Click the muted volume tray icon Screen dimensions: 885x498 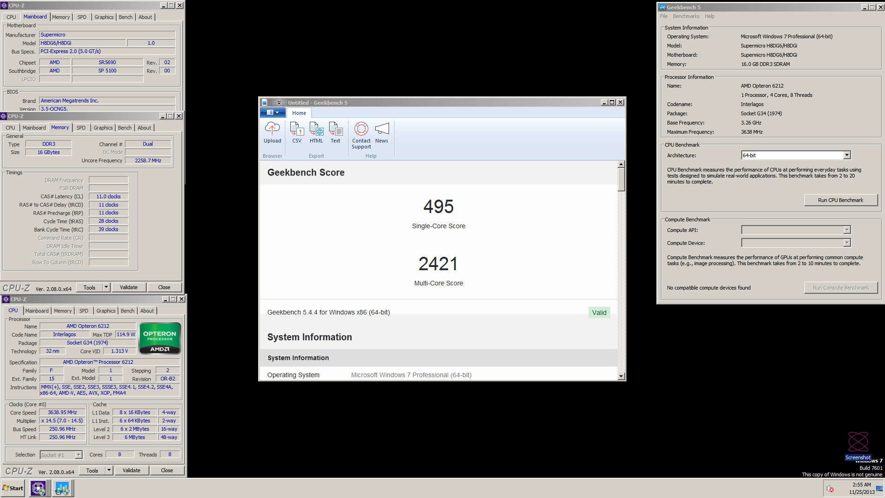pyautogui.click(x=830, y=489)
